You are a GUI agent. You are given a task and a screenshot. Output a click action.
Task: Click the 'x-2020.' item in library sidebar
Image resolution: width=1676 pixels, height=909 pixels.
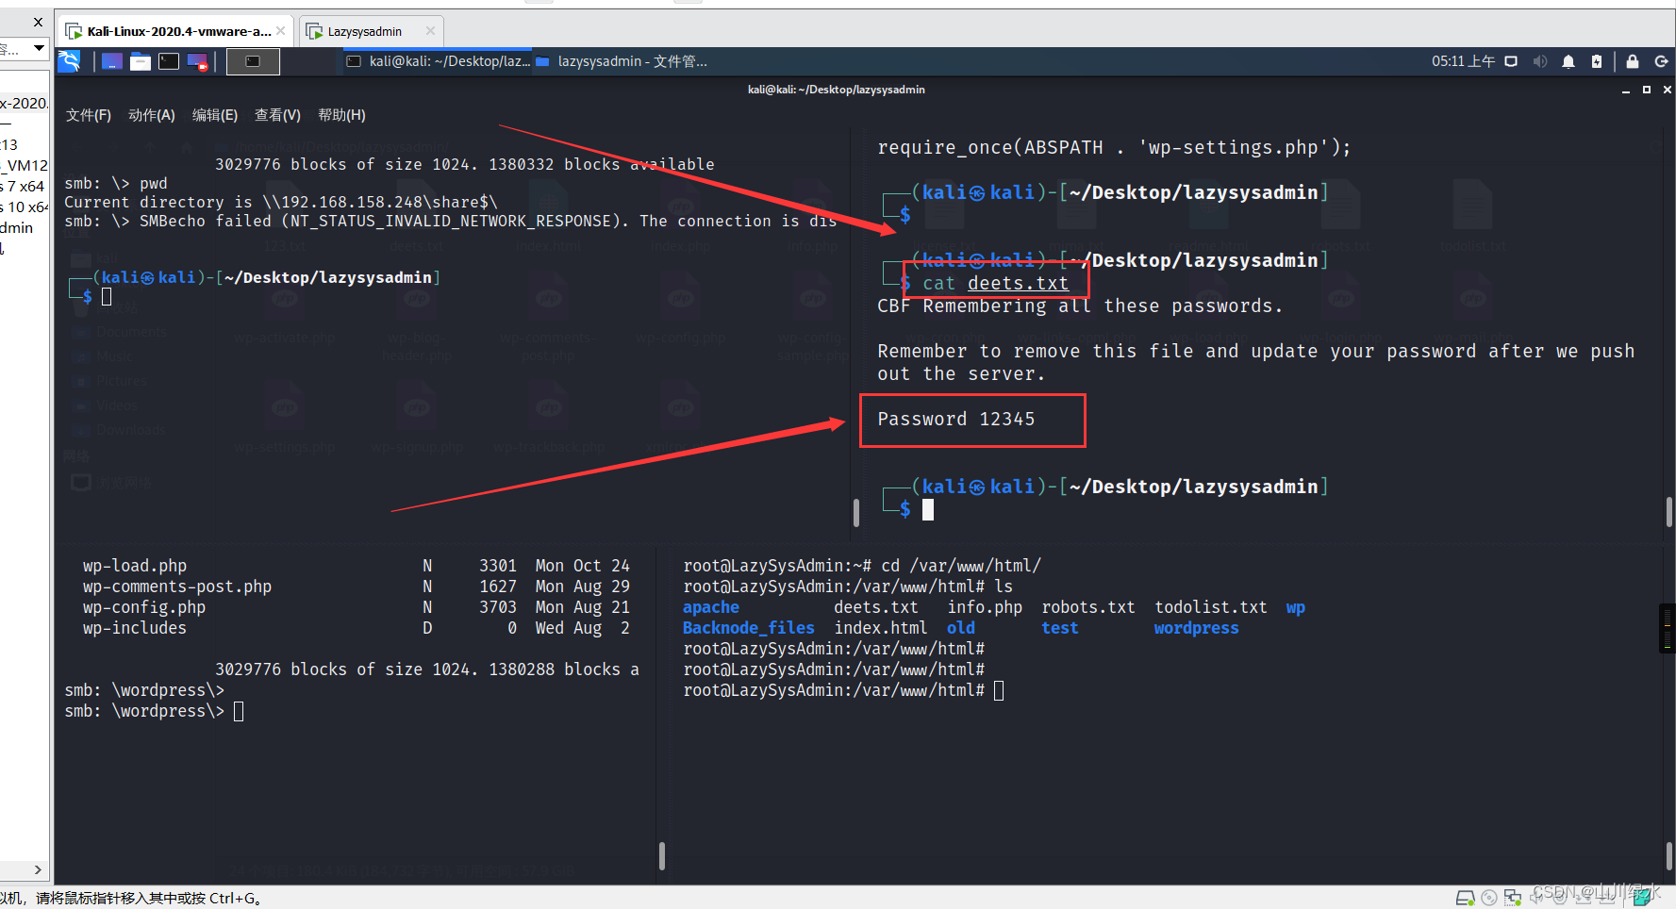[x=24, y=103]
